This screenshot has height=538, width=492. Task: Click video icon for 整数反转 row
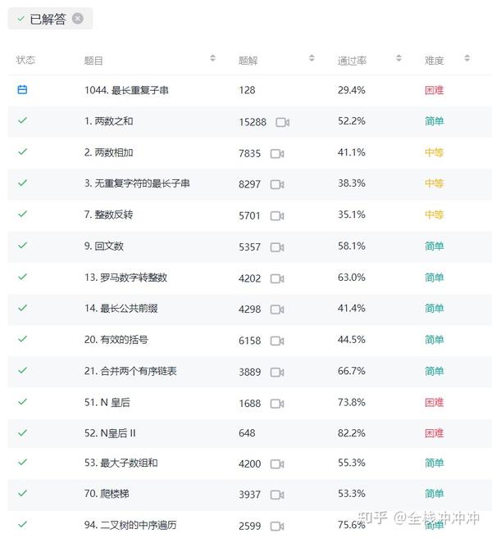[x=277, y=216]
